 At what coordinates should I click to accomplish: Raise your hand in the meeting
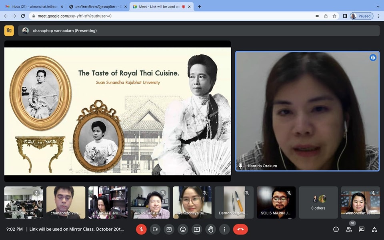click(x=211, y=229)
